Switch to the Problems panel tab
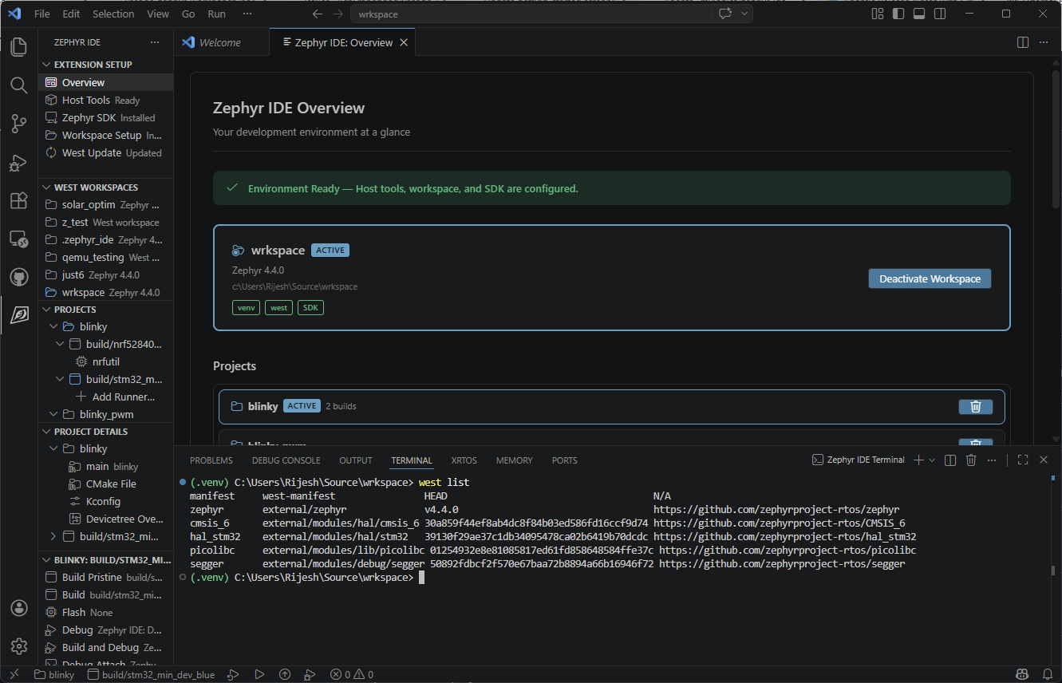Image resolution: width=1062 pixels, height=683 pixels. 211,460
